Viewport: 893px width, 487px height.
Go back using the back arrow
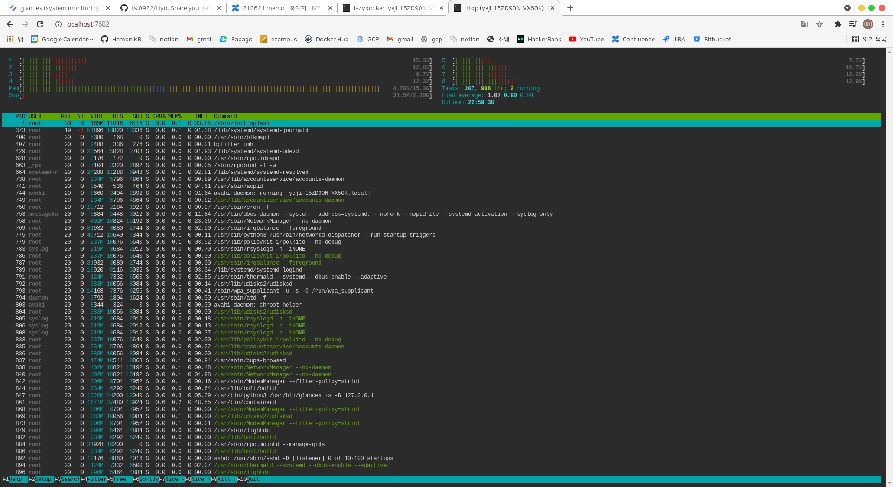(x=10, y=24)
